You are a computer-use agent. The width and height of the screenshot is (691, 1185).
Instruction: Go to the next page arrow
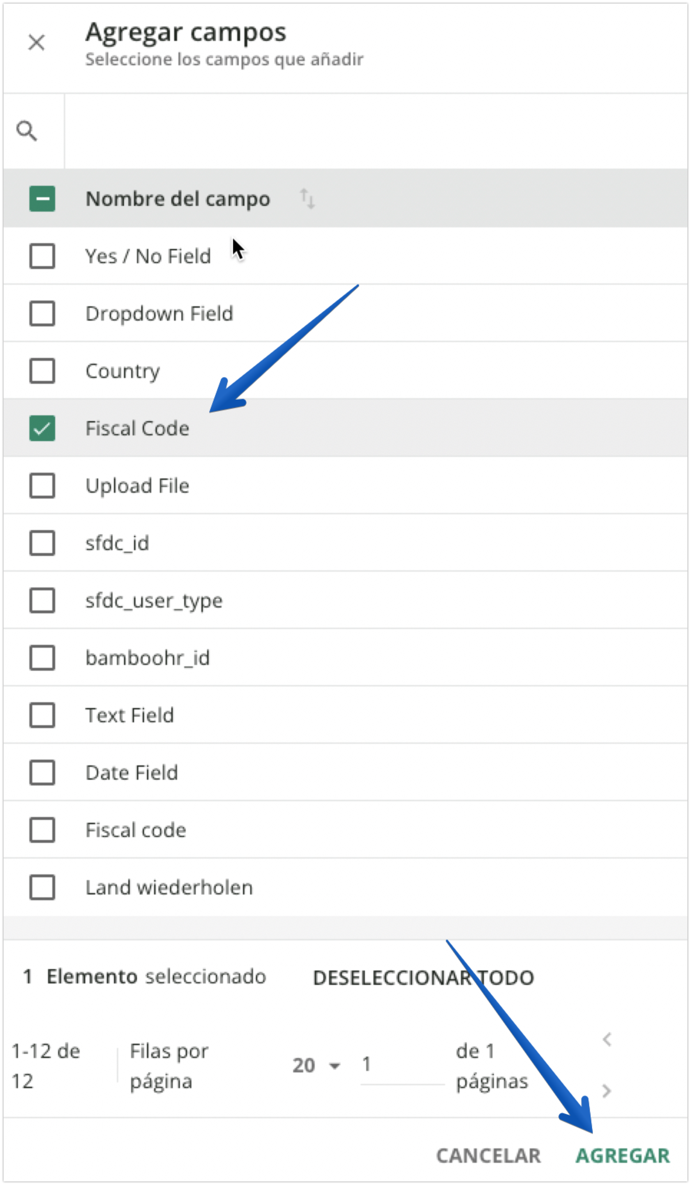tap(607, 1090)
